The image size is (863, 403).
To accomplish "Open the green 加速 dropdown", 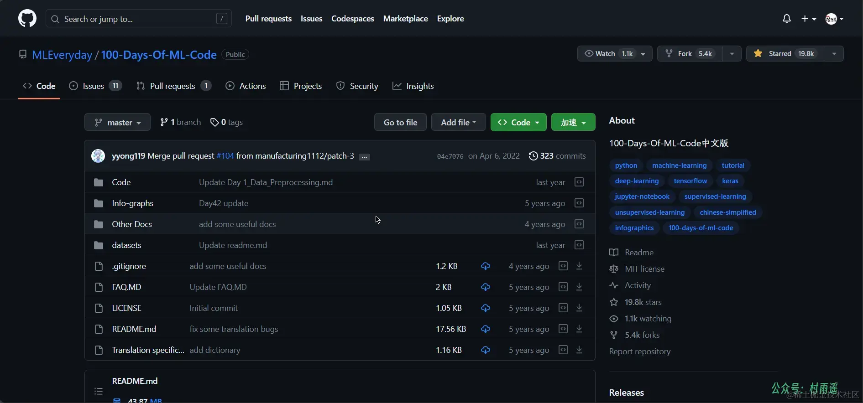I will pyautogui.click(x=573, y=122).
